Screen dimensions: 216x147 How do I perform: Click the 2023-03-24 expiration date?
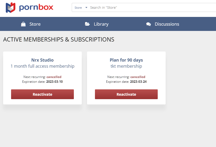(138, 82)
